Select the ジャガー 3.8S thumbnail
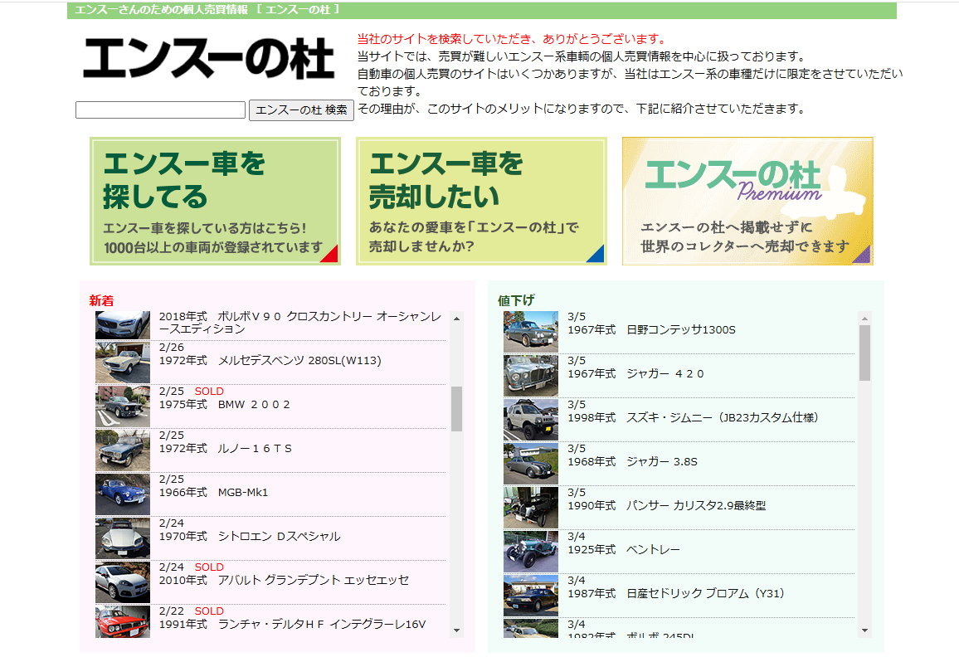 pyautogui.click(x=531, y=465)
